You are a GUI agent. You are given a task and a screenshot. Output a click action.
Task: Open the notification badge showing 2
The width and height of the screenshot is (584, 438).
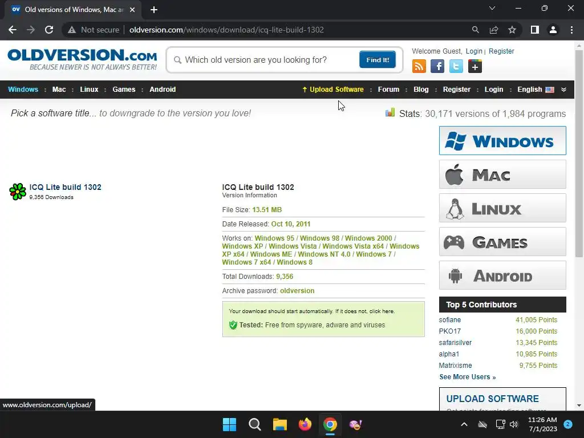click(568, 424)
